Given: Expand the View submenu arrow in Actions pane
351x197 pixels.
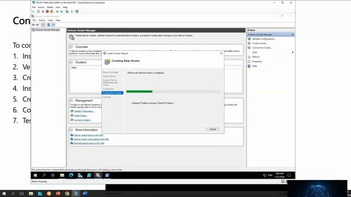Looking at the screenshot, I should [x=292, y=53].
